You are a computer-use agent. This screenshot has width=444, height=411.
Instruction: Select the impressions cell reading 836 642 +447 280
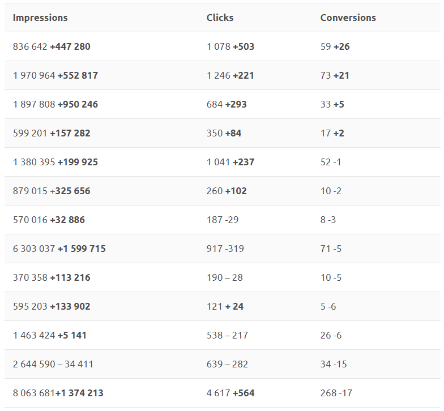52,46
